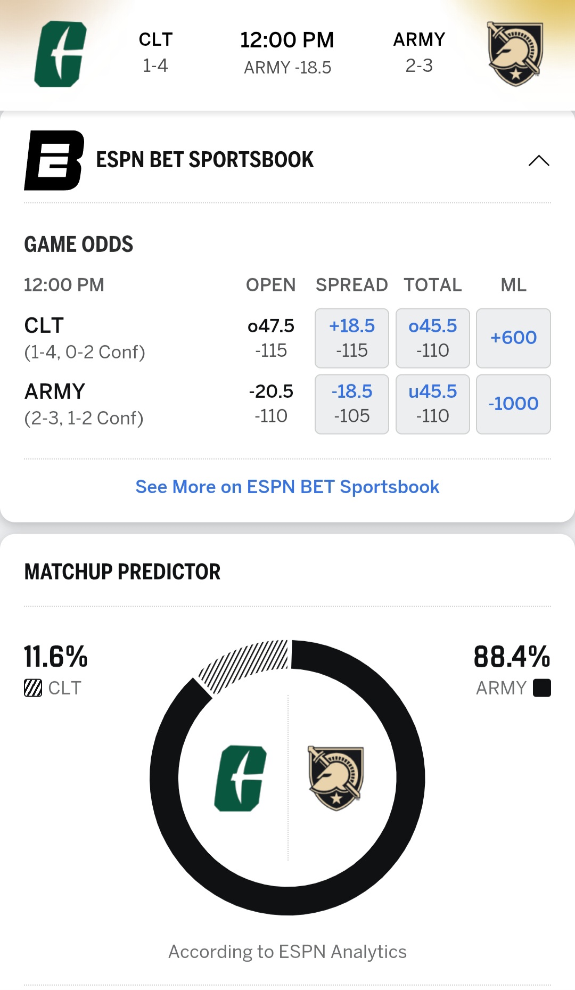Tap the ARMY 2-3 team record header
575x990 pixels.
[x=419, y=52]
